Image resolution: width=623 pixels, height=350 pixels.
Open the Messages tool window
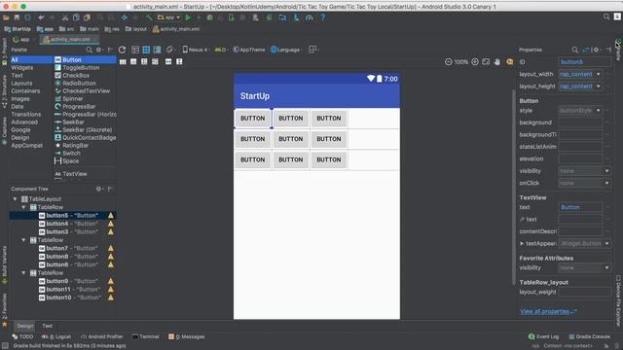pos(186,336)
